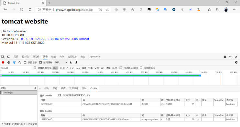
Task: Stop recording network log red button
Action: click(x=3, y=62)
